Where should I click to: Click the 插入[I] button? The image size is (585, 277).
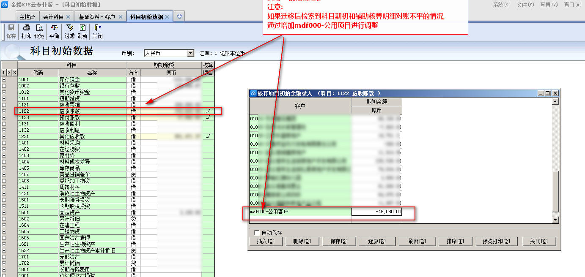(x=265, y=241)
